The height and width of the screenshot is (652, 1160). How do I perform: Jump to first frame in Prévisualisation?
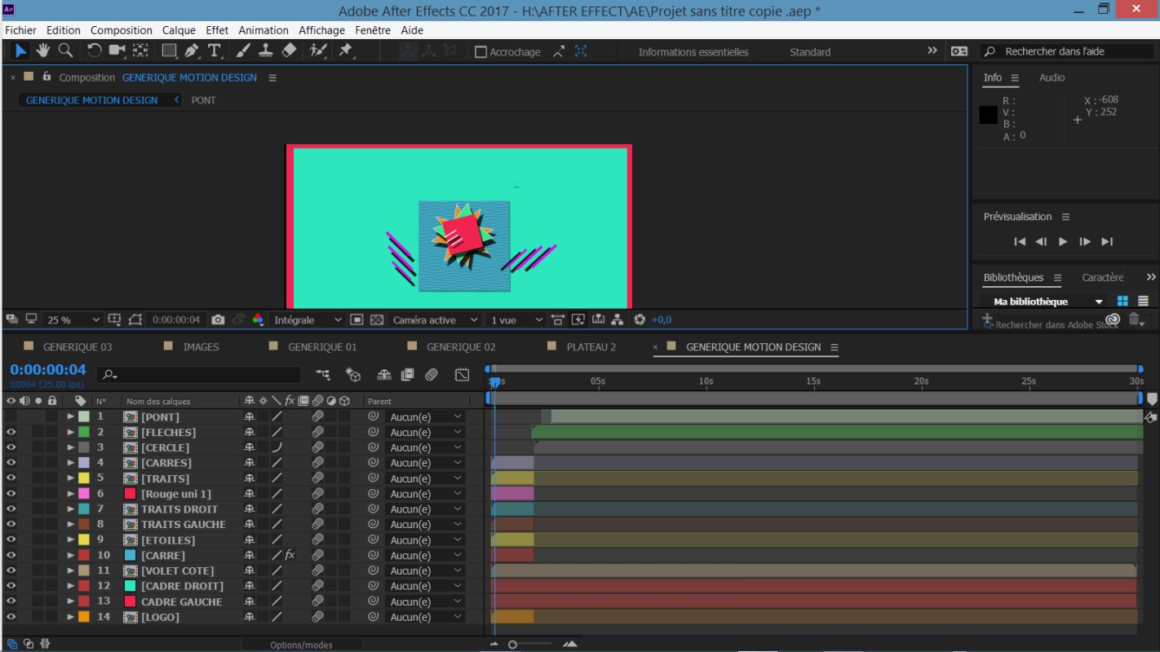[x=1020, y=241]
